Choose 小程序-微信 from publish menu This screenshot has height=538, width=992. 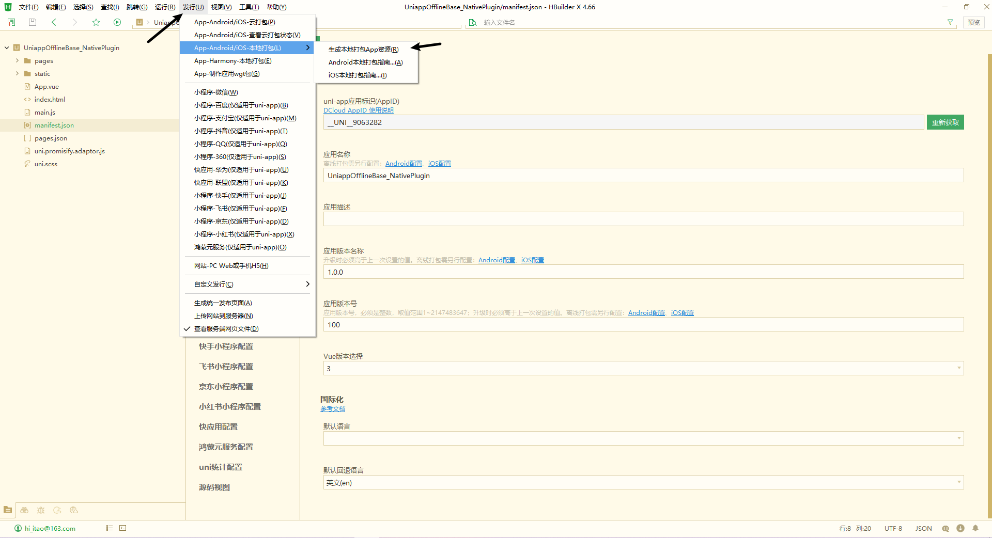tap(216, 92)
